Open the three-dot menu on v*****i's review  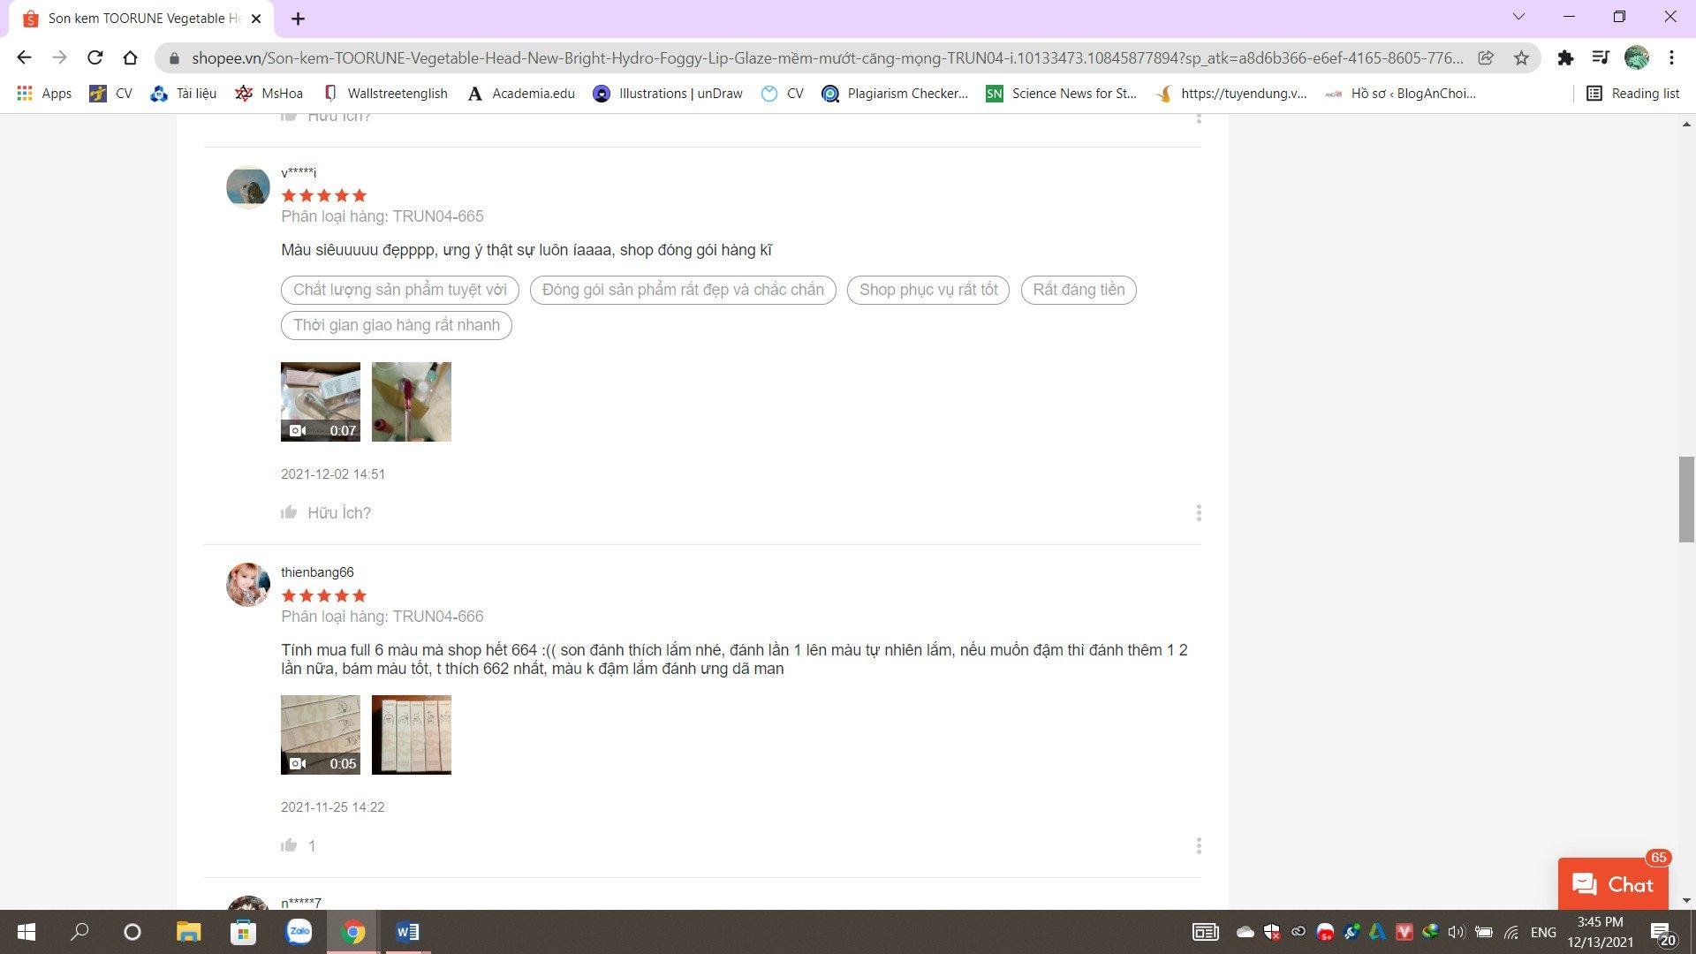(x=1198, y=512)
